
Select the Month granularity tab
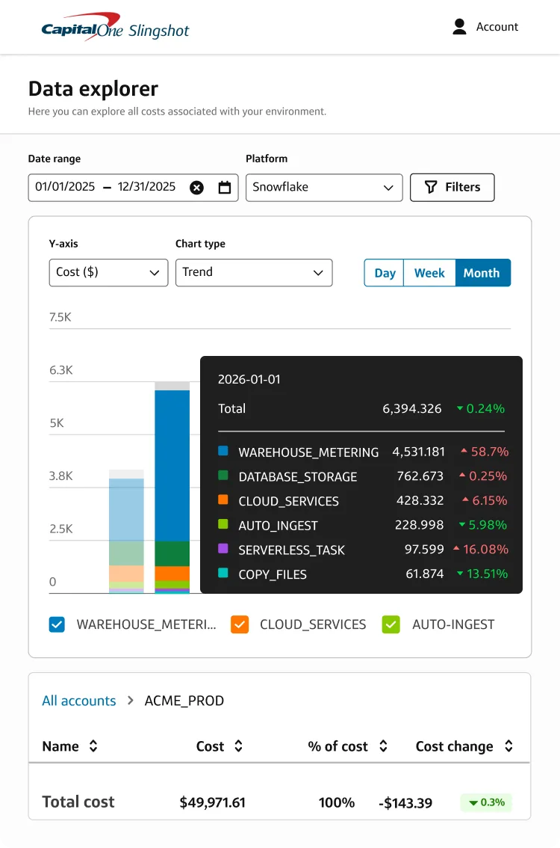click(483, 273)
